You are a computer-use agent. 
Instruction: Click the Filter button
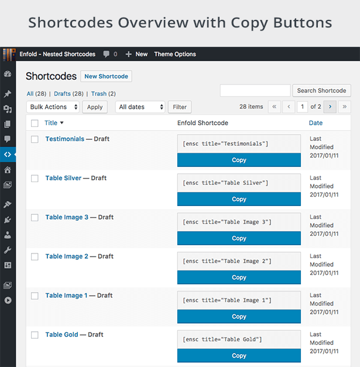pyautogui.click(x=180, y=107)
